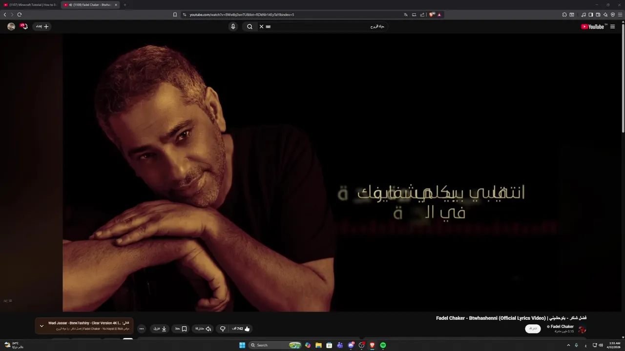Pause the video by clicking the player
625x351 pixels.
click(x=312, y=173)
